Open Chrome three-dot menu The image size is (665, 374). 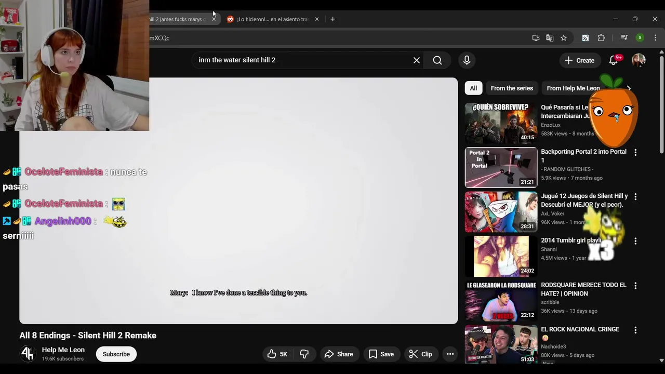tap(656, 38)
